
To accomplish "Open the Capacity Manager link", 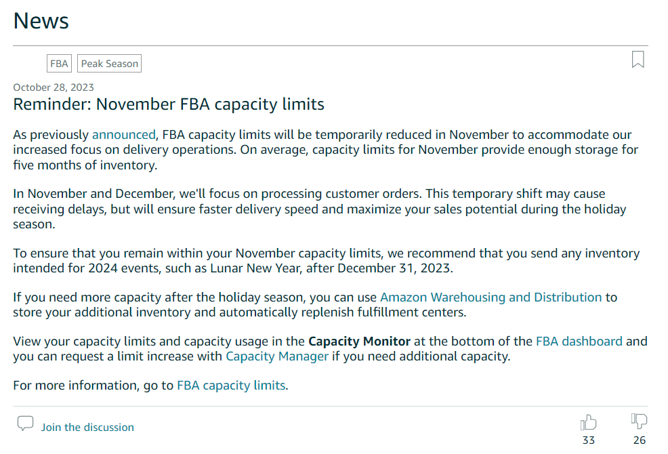I will pyautogui.click(x=277, y=356).
